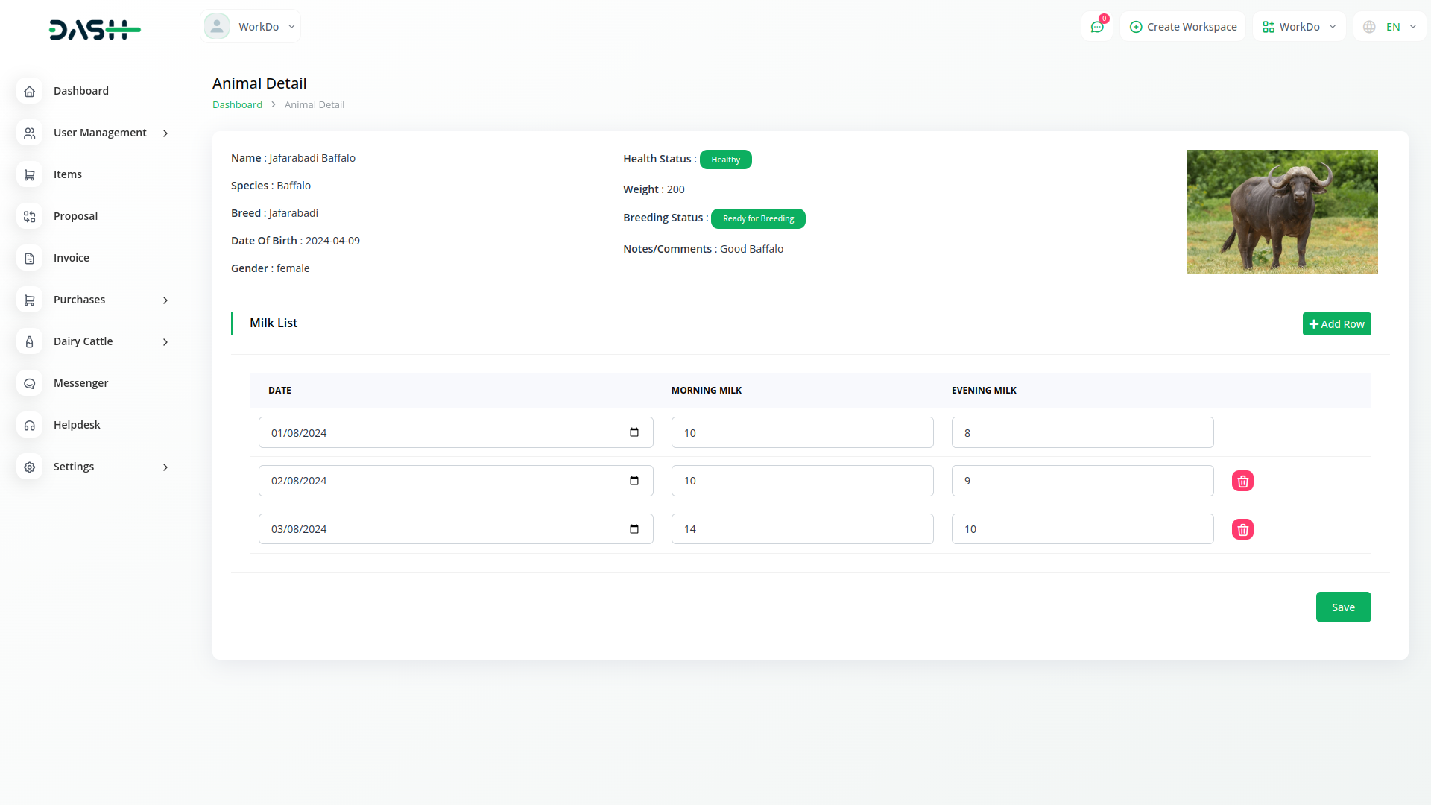Click the Invoice document icon
This screenshot has width=1431, height=805.
(30, 258)
